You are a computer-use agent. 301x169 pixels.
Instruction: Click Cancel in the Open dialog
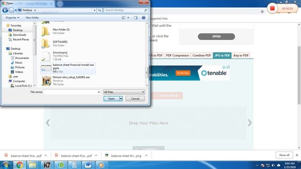pyautogui.click(x=135, y=99)
